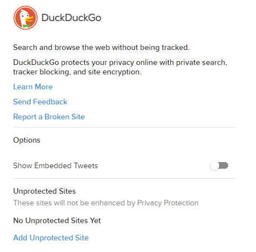Choose the Add Unprotected Site link
This screenshot has height=252, width=256.
51,238
